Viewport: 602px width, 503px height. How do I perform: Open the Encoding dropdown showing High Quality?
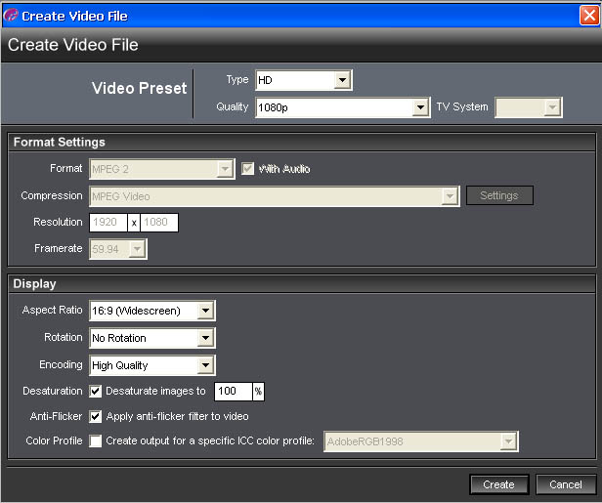click(152, 365)
